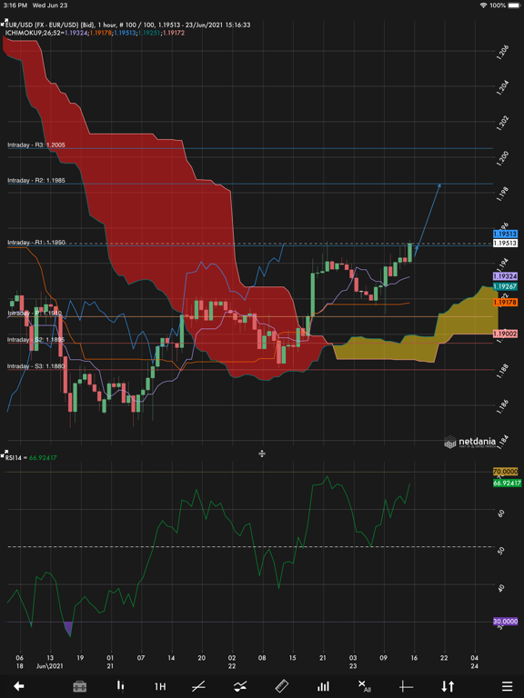Click the RSI 70.0000 overbought level tag

(505, 472)
